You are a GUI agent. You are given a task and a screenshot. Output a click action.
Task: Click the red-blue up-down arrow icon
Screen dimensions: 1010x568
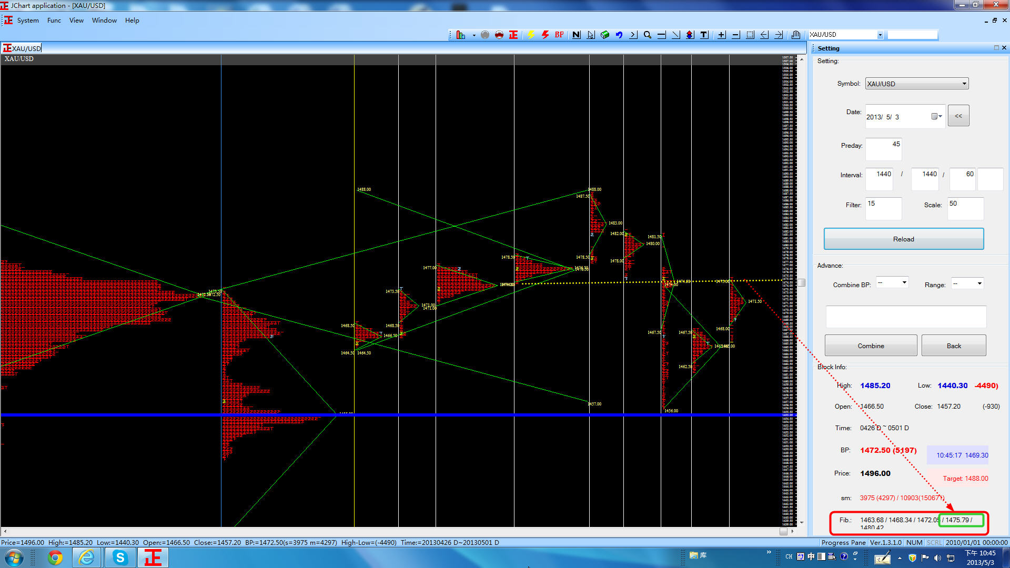[690, 35]
